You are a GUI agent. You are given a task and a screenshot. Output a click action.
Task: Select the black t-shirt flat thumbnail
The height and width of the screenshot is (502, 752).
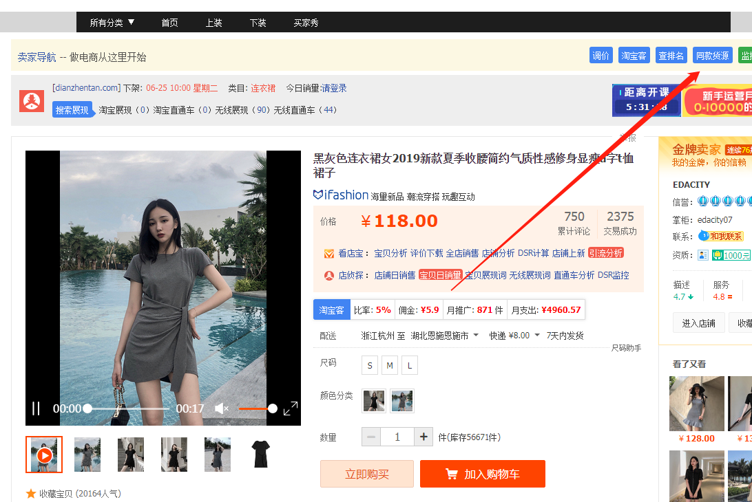click(x=261, y=455)
